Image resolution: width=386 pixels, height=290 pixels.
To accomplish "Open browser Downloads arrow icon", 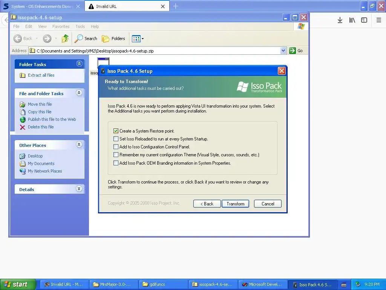I will (340, 20).
